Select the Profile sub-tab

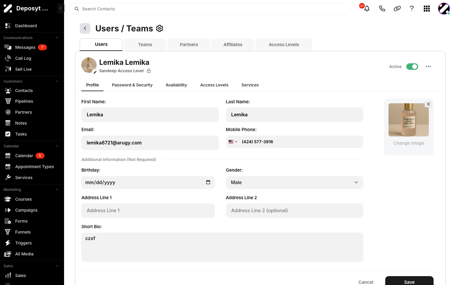[x=93, y=85]
